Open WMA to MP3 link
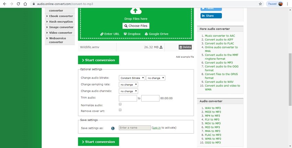This screenshot has width=292, height=148. 213,139
